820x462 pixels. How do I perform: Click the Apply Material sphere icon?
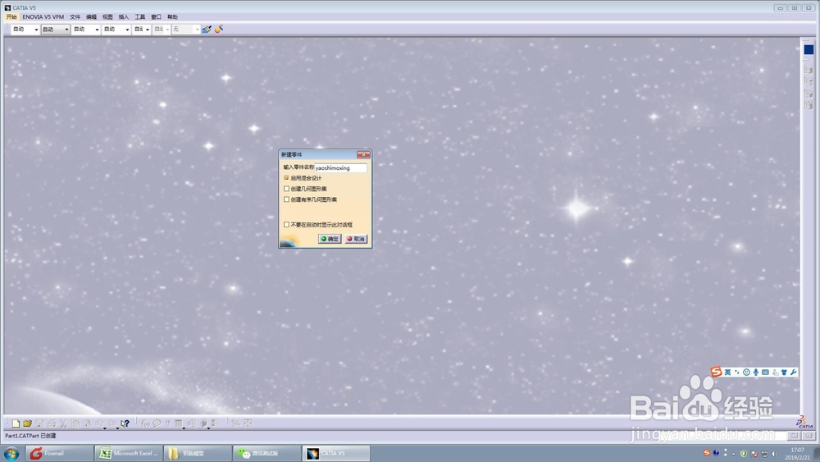point(219,30)
